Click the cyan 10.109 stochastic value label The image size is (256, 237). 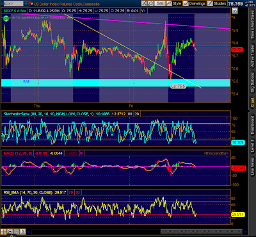coord(238,142)
